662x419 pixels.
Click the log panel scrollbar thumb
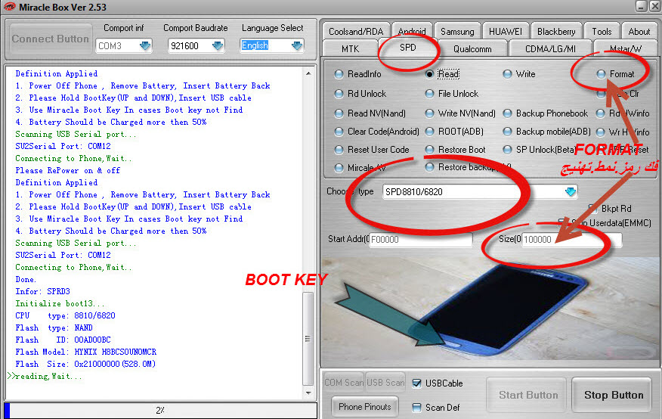[308, 339]
